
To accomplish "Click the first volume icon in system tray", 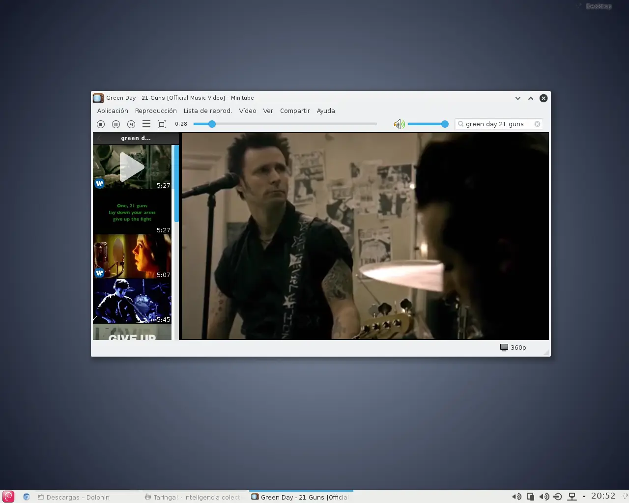I will (x=516, y=497).
